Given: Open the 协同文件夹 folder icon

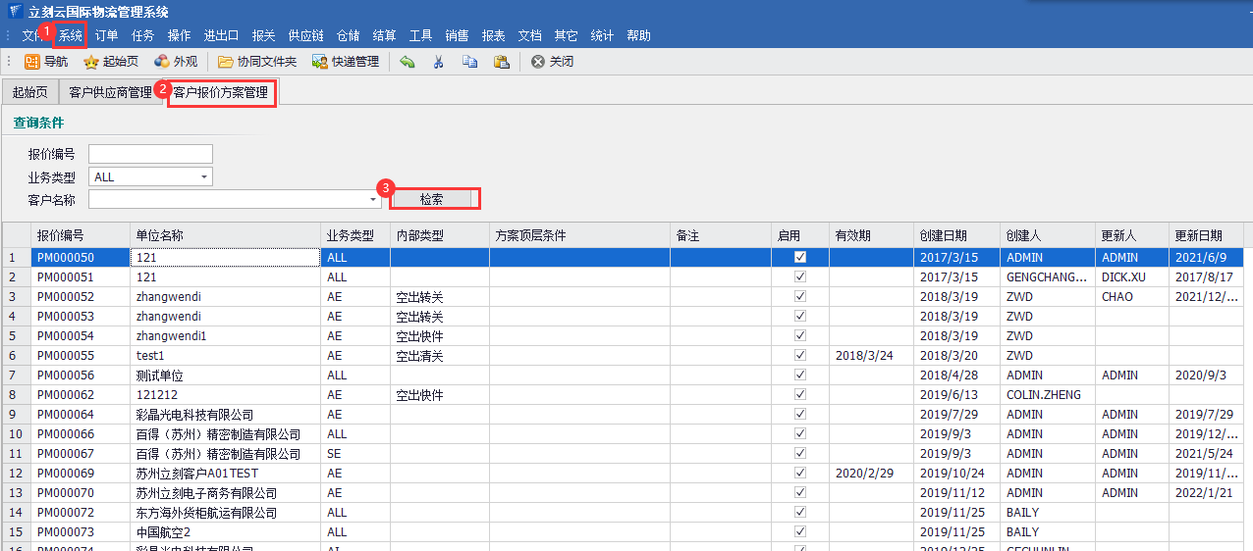Looking at the screenshot, I should [x=226, y=62].
